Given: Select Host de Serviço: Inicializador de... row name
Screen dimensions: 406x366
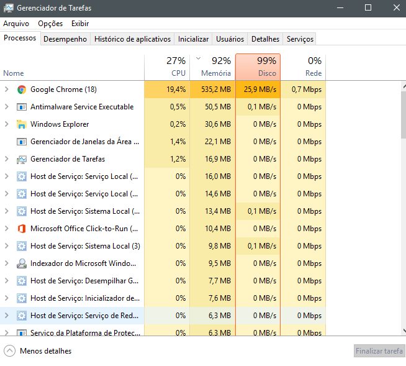Looking at the screenshot, I should pos(85,298).
